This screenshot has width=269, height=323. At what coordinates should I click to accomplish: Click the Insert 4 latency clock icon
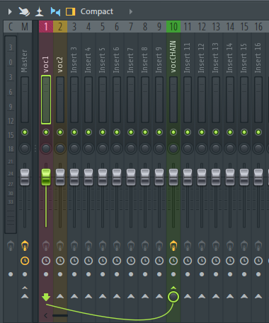(x=88, y=261)
